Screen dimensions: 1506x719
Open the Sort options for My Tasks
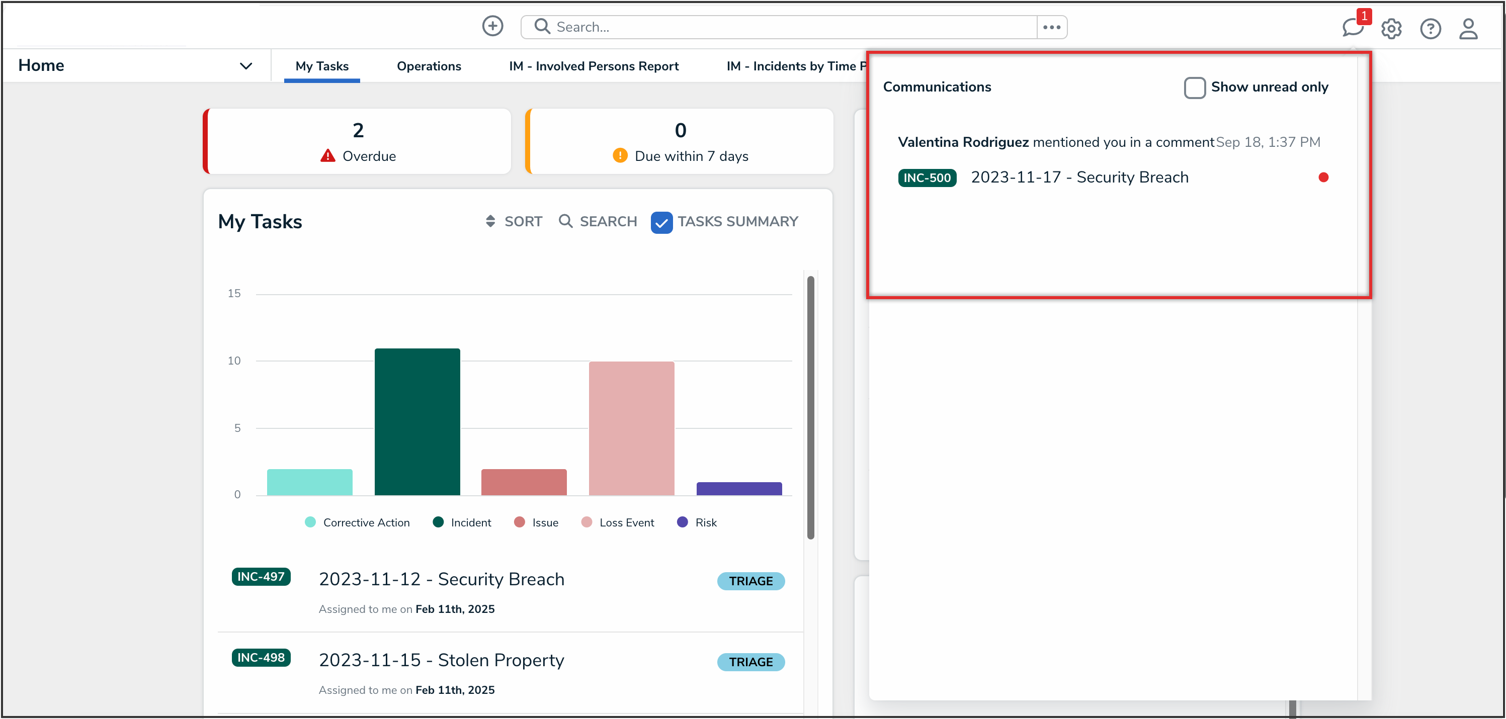click(x=514, y=222)
